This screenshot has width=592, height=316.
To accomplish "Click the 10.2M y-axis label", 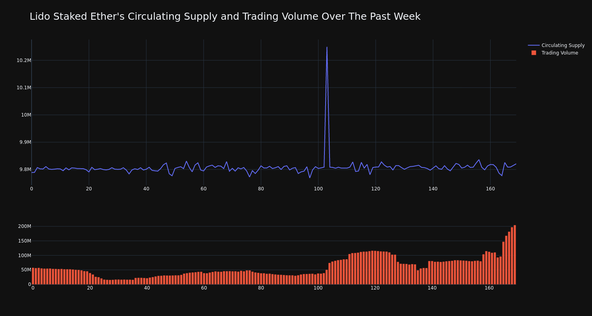I will pyautogui.click(x=24, y=60).
